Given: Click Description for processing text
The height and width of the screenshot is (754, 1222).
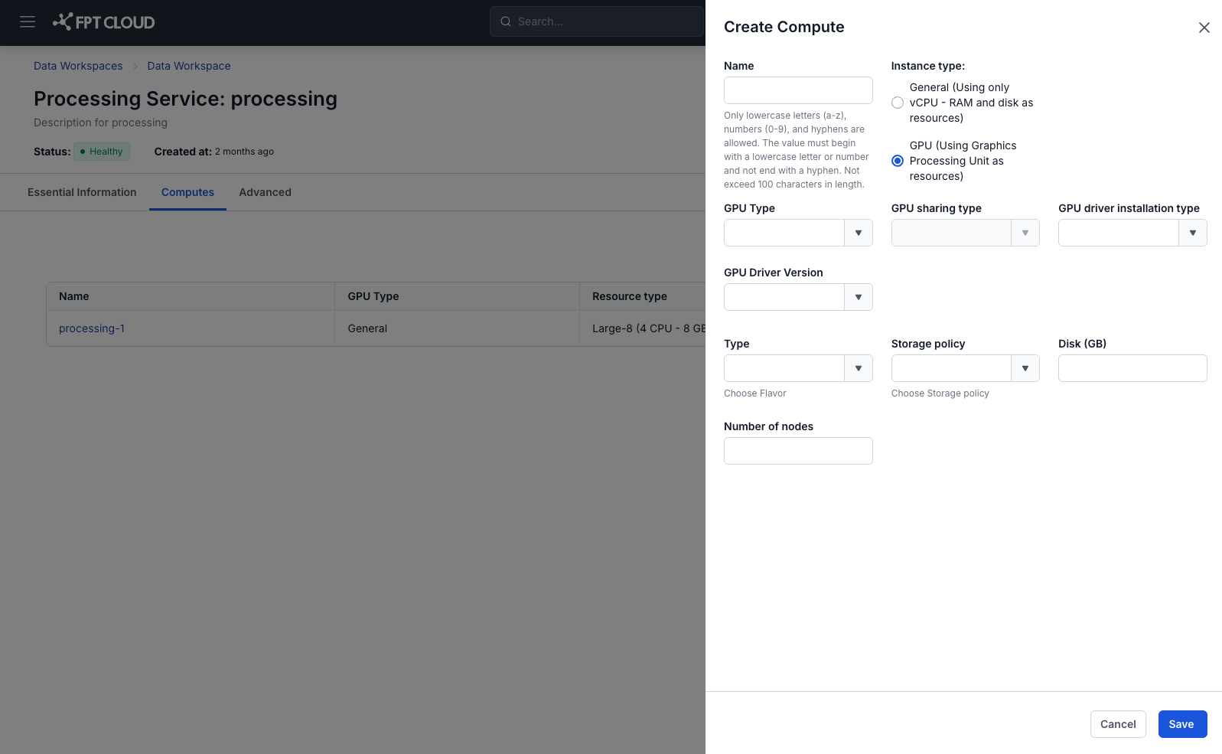Looking at the screenshot, I should click(100, 122).
